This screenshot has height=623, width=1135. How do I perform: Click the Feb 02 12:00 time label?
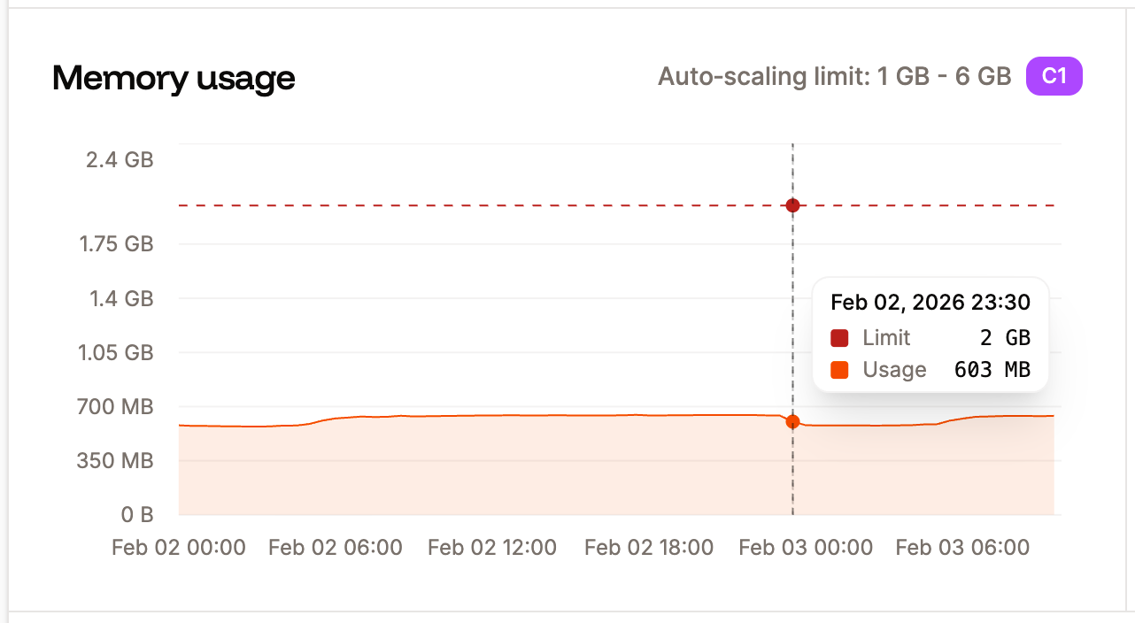click(491, 547)
